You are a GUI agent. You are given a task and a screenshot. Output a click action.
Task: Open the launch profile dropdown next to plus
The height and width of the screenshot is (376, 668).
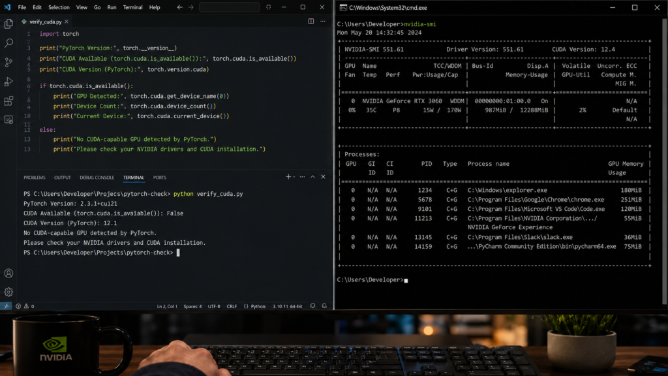pos(294,177)
